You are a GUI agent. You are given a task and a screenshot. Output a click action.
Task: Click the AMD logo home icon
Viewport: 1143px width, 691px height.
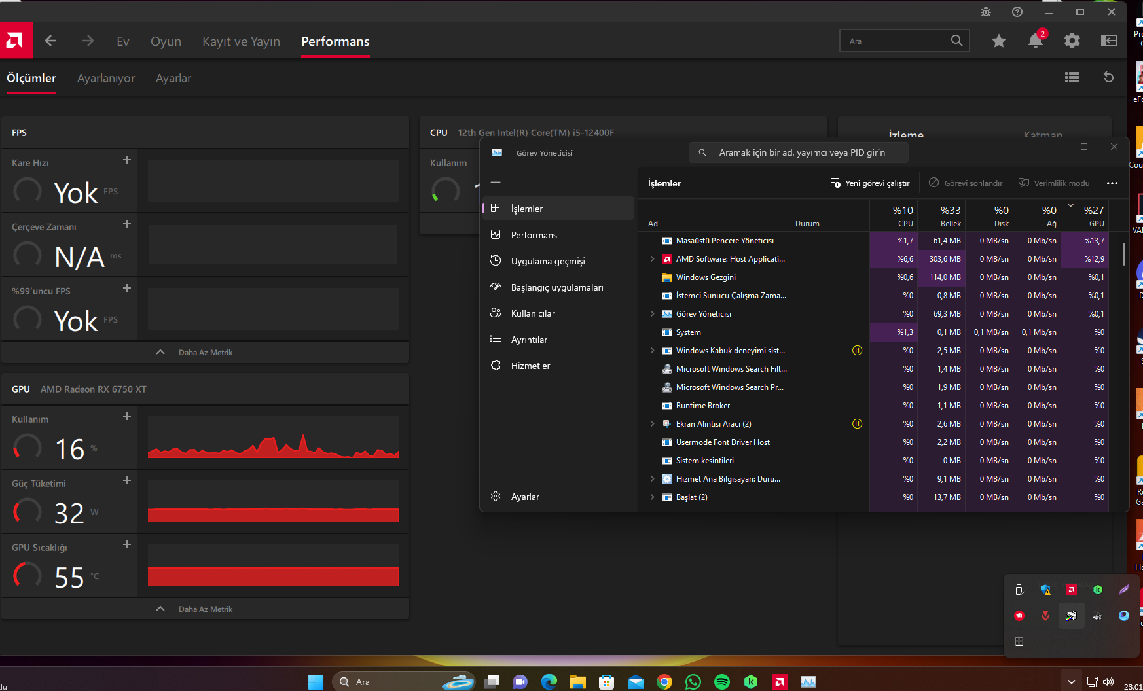(15, 41)
